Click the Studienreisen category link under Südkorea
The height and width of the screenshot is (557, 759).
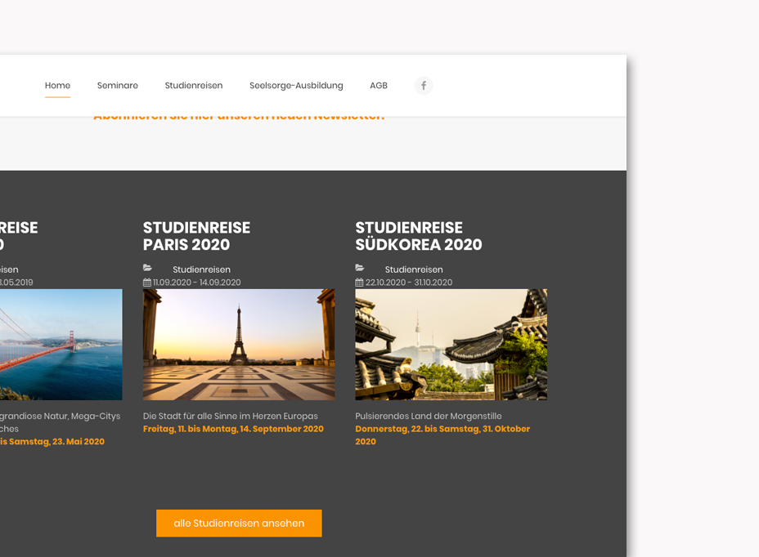414,270
